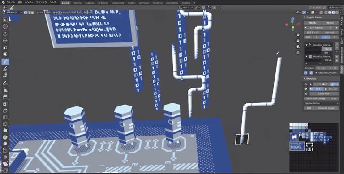Select the Scale tool
Image resolution: width=344 pixels, height=174 pixels.
(5, 47)
